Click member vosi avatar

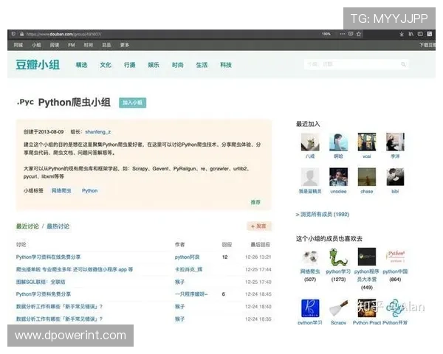click(367, 142)
